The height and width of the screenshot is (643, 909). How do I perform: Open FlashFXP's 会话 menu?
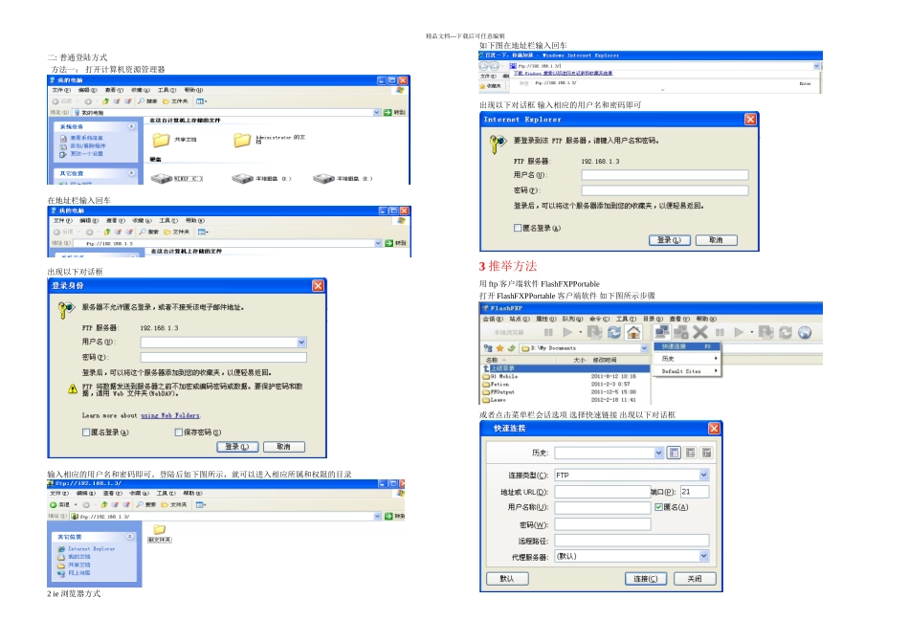[x=493, y=319]
